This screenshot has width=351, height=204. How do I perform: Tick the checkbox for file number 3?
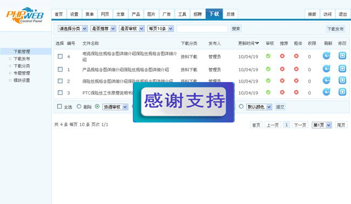(x=60, y=93)
